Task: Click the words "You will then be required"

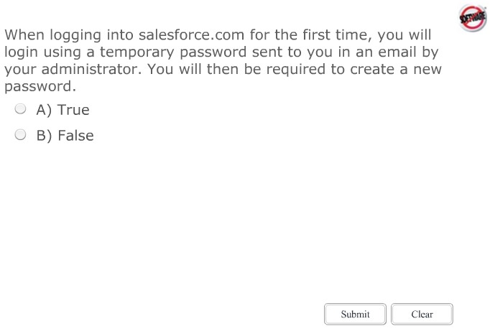Action: tap(230, 70)
